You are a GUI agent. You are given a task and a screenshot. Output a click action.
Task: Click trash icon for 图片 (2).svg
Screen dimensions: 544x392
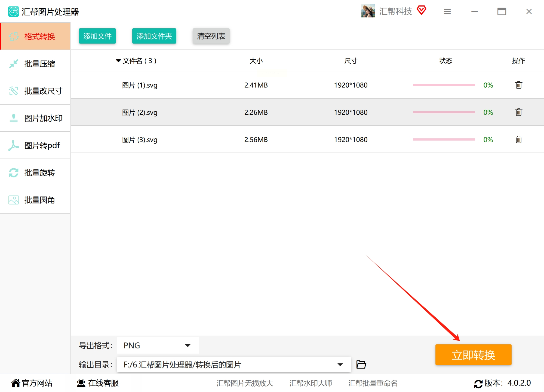pos(518,112)
